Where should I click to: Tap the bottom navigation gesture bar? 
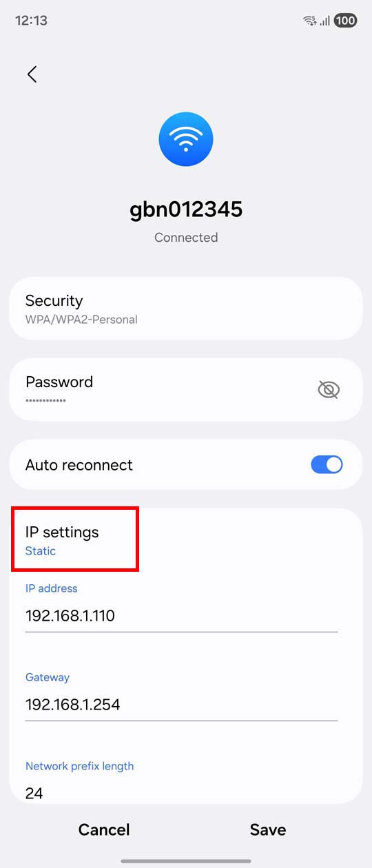pos(186,860)
